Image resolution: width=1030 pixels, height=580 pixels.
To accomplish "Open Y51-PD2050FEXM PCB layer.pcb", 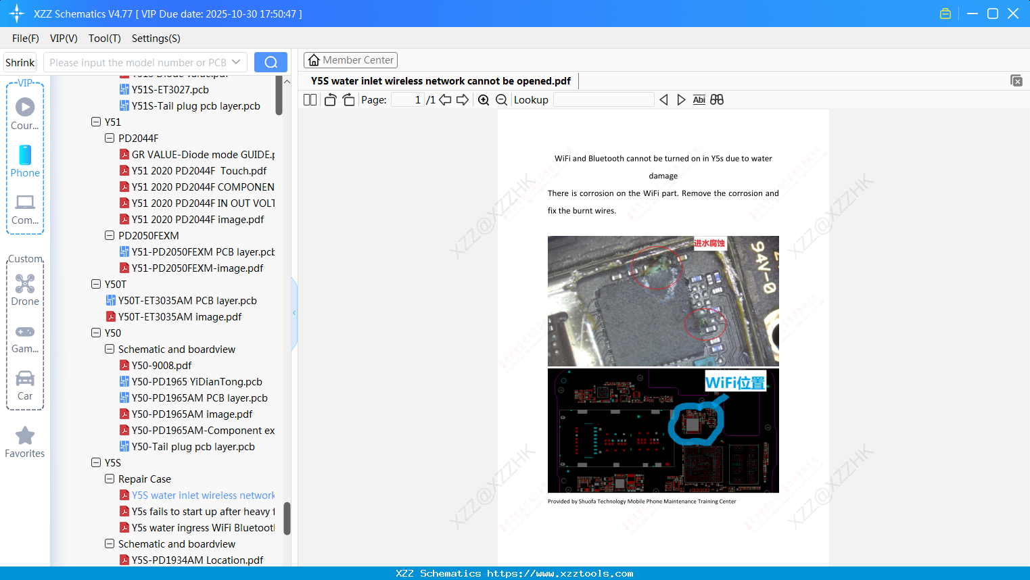I will [203, 251].
